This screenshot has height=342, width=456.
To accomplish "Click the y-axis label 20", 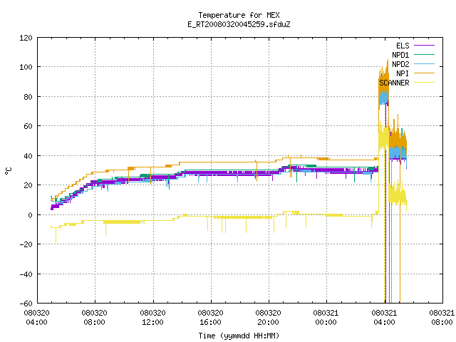I will point(28,185).
